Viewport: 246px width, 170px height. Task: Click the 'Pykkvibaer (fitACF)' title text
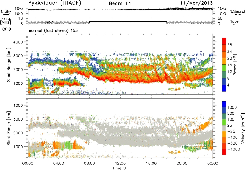[55, 3]
